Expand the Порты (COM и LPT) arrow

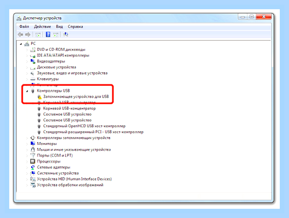pos(27,156)
